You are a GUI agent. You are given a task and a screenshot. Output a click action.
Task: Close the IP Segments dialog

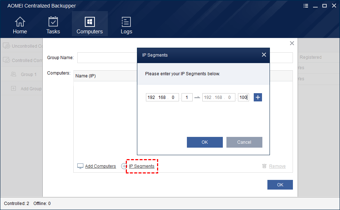[264, 55]
